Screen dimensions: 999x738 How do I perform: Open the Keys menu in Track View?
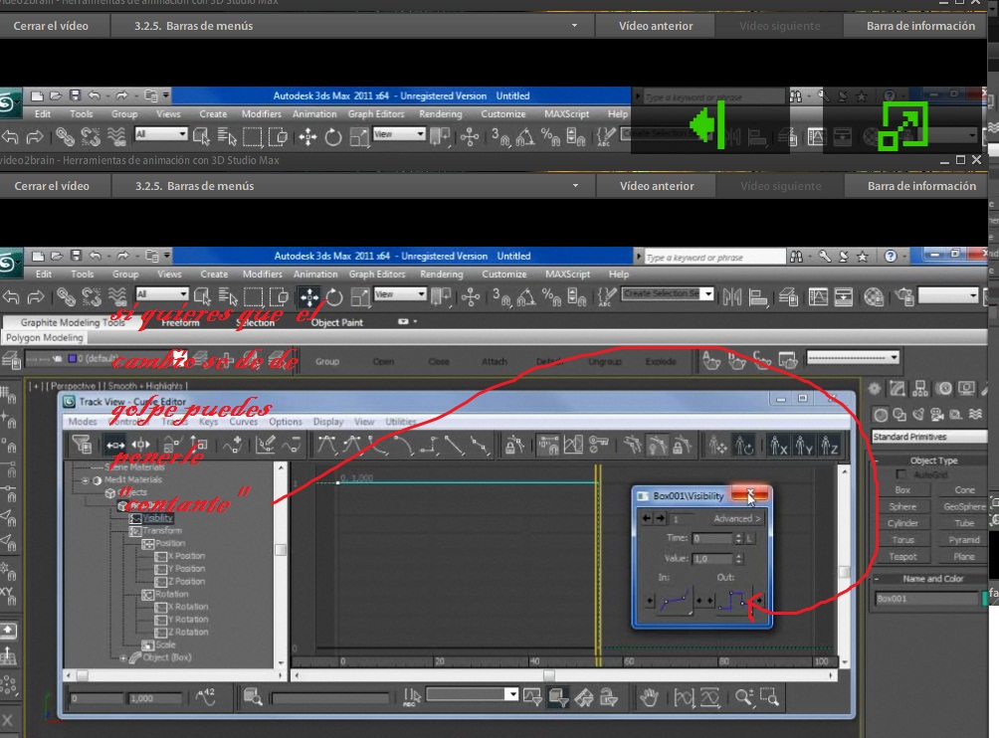coord(208,422)
